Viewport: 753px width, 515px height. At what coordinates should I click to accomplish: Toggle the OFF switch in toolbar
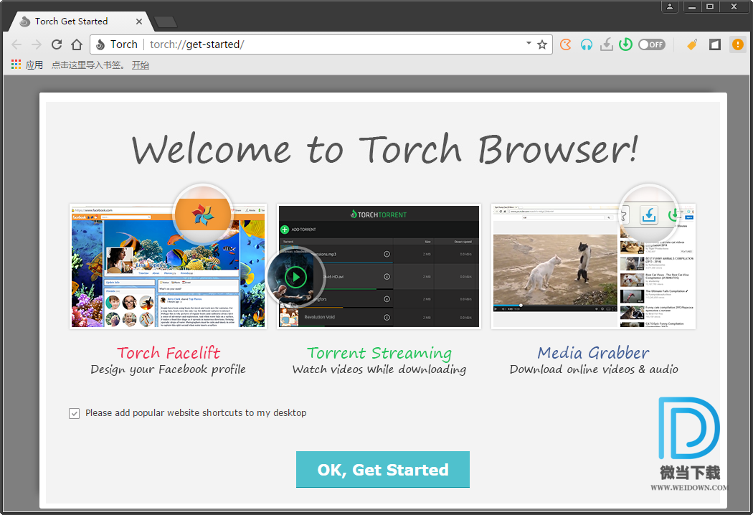coord(652,44)
